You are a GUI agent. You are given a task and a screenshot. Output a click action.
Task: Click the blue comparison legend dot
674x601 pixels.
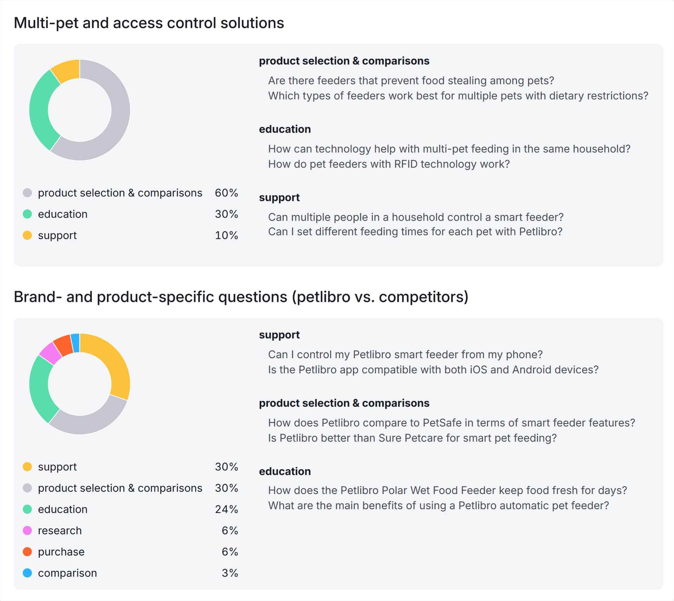[x=27, y=573]
